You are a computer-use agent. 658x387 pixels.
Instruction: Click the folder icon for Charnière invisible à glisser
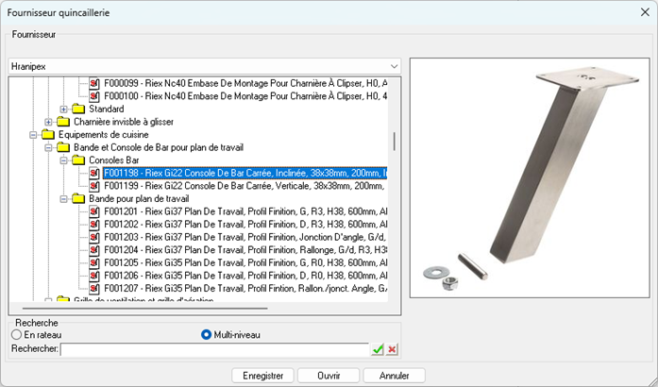pyautogui.click(x=63, y=122)
